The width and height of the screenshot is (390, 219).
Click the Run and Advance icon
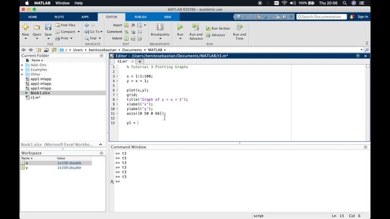coord(196,27)
